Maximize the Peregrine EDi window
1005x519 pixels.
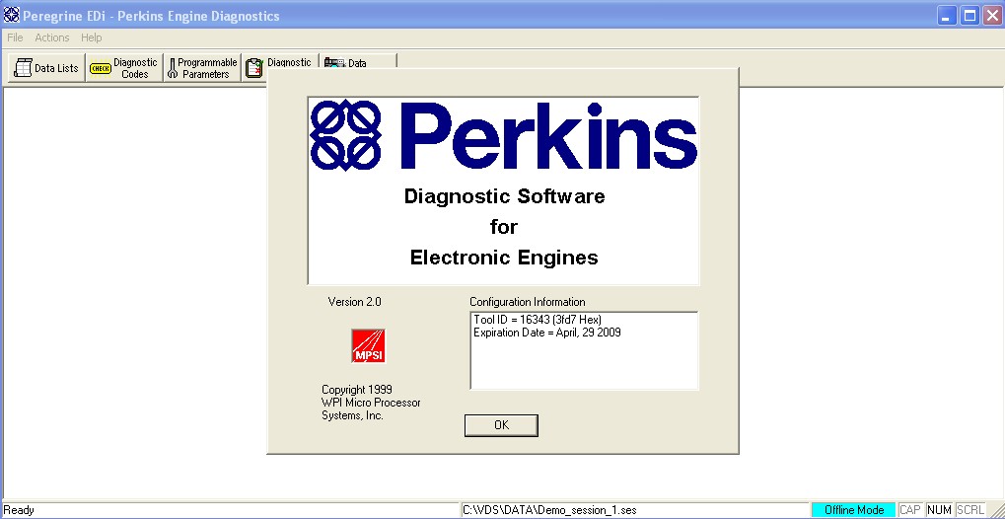pyautogui.click(x=969, y=16)
